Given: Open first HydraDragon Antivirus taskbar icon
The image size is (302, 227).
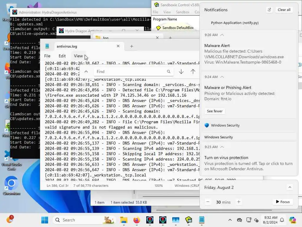Looking at the screenshot, I should tap(150, 220).
